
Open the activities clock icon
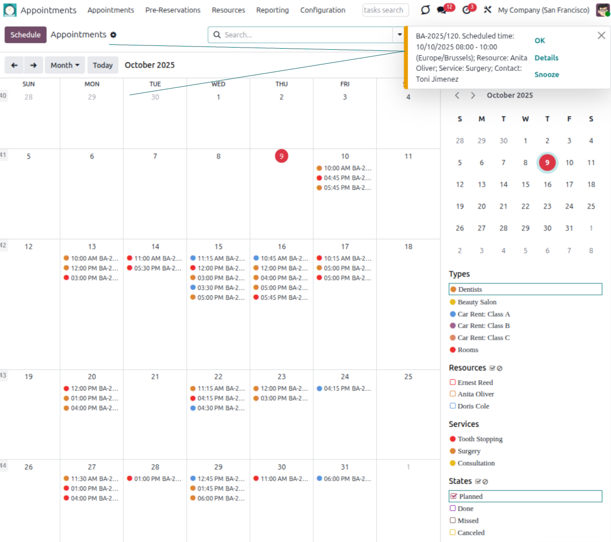[467, 10]
